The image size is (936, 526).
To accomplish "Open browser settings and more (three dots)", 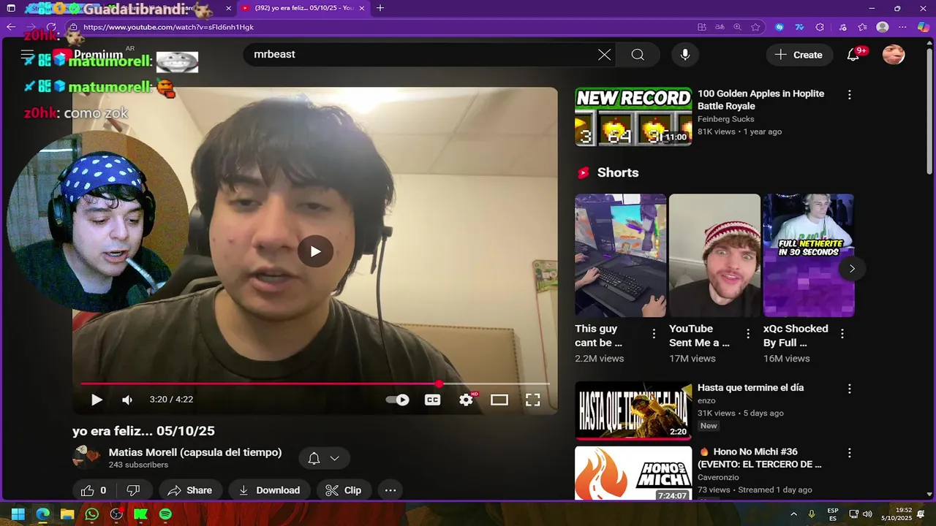I will [903, 27].
